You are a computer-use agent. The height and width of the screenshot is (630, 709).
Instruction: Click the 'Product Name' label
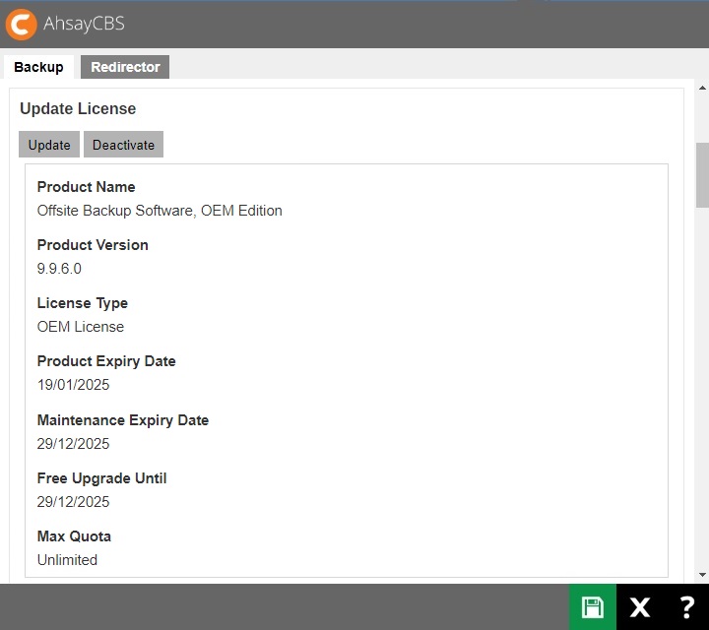[87, 187]
